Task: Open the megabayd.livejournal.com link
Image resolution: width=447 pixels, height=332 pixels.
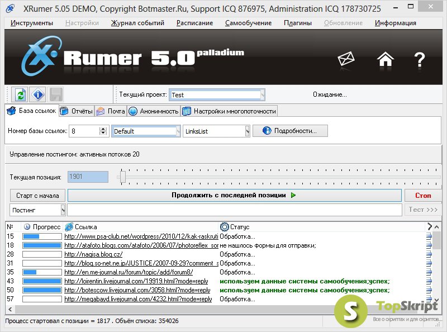Action: point(138,299)
